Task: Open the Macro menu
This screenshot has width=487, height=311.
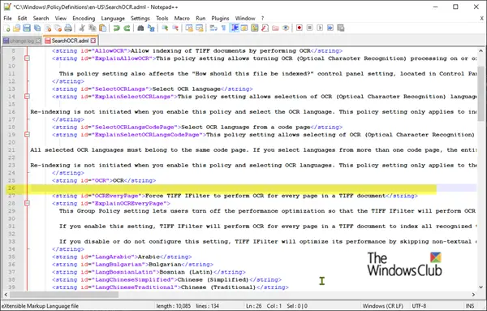Action: click(x=182, y=19)
